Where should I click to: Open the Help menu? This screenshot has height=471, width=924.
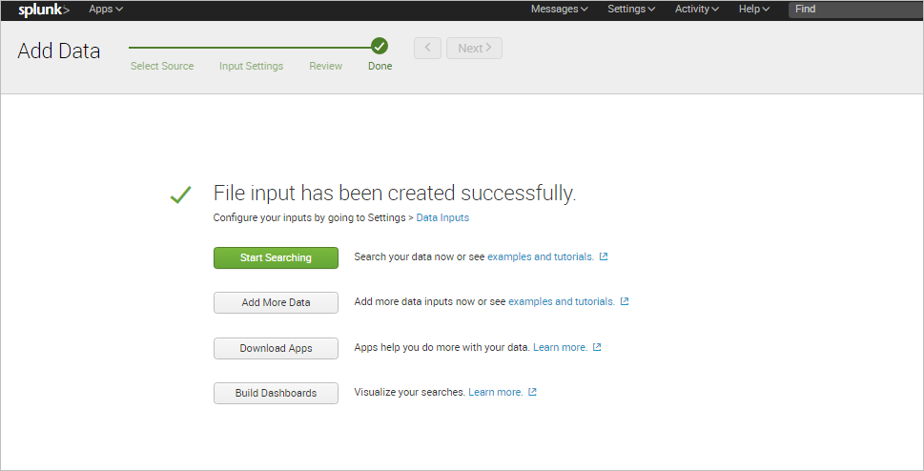pos(753,10)
